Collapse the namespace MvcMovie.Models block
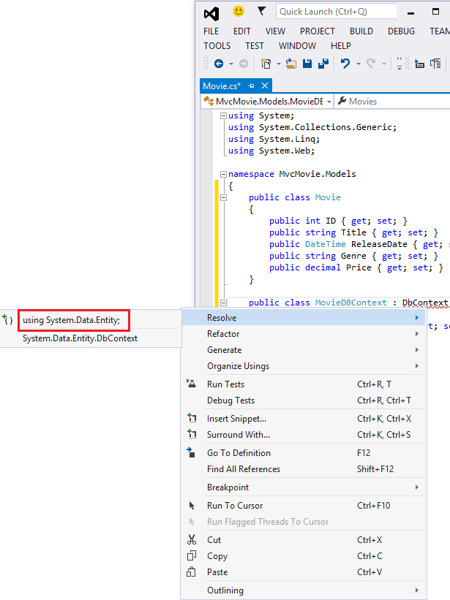The width and height of the screenshot is (450, 600). 223,175
